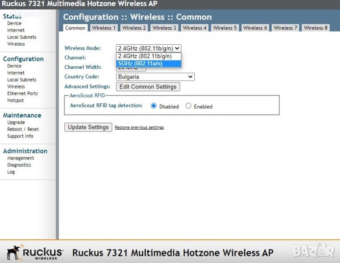340x263 pixels.
Task: Open Hotspot under Configuration
Action: (15, 100)
